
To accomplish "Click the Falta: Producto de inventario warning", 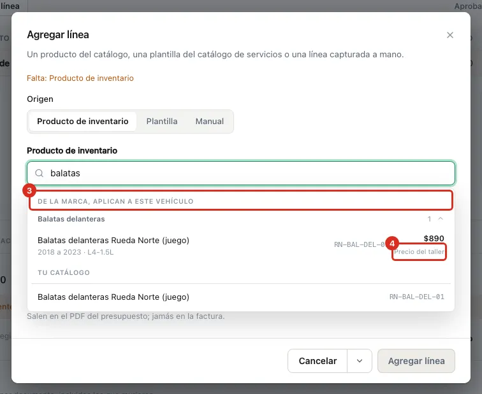I will click(x=80, y=78).
